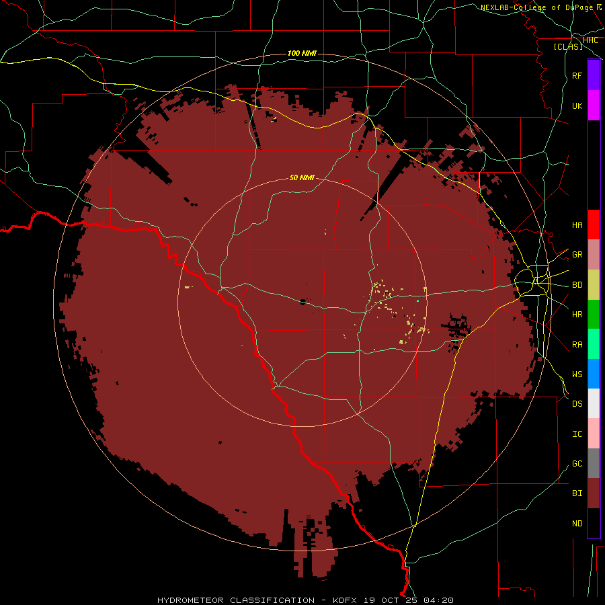Click the "BD" legend label
This screenshot has height=605, width=605.
click(577, 285)
